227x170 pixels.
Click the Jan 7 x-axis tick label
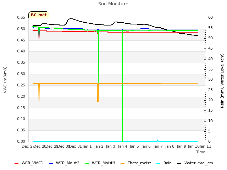click(x=158, y=146)
